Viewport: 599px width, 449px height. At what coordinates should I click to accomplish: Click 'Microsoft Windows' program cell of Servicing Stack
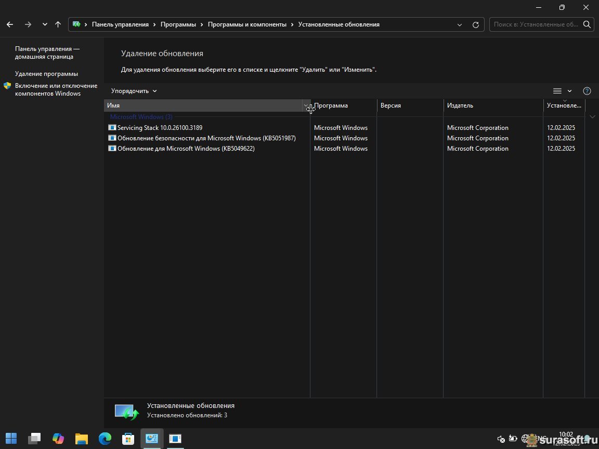[x=341, y=127]
